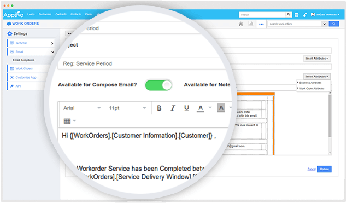Click the Work Orders hard hat icon
Screen dimensions: 347x203
(x=9, y=24)
